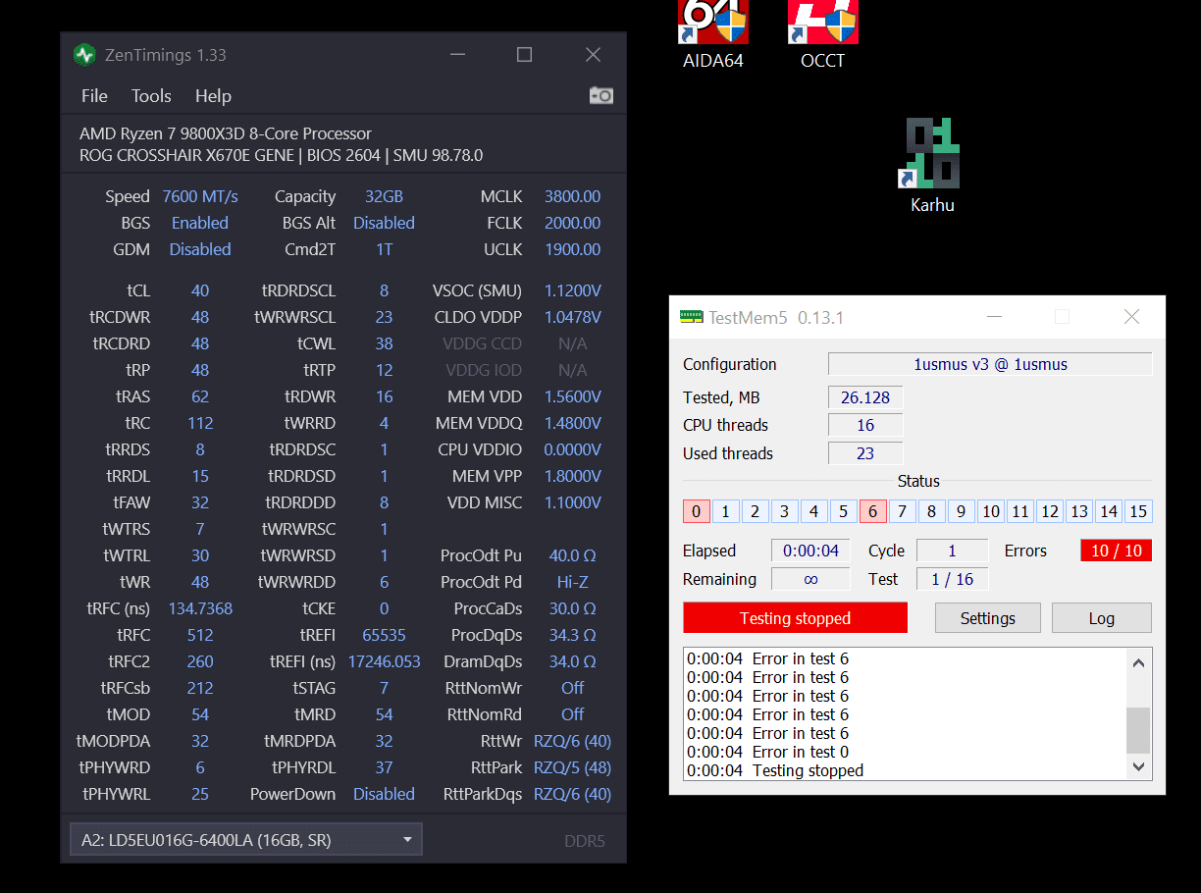Select thread status box 10
The height and width of the screenshot is (893, 1201).
[x=991, y=511]
